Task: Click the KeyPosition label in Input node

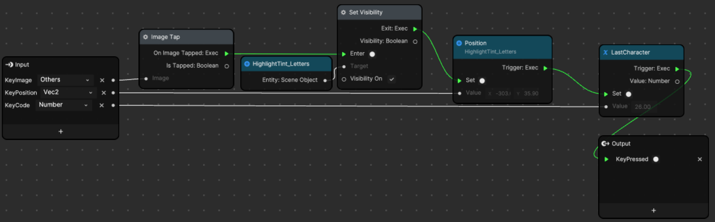Action: [x=20, y=93]
